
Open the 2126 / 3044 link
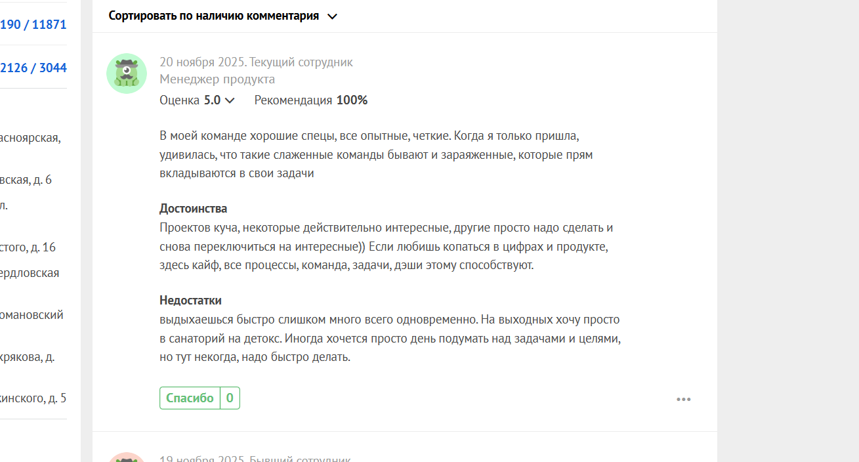click(x=33, y=68)
